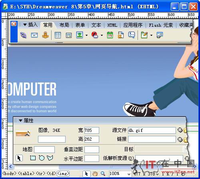Image resolution: width=200 pixels, height=179 pixels.
Task: Click the ruler origin corner box
Action: pos(4,16)
